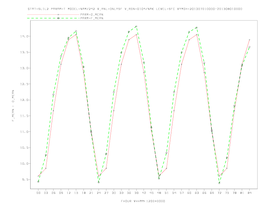Screen dimensions: 272x210
Task: Click the F_MEAN circle marker at hour 39 peak
Action: [136, 26]
